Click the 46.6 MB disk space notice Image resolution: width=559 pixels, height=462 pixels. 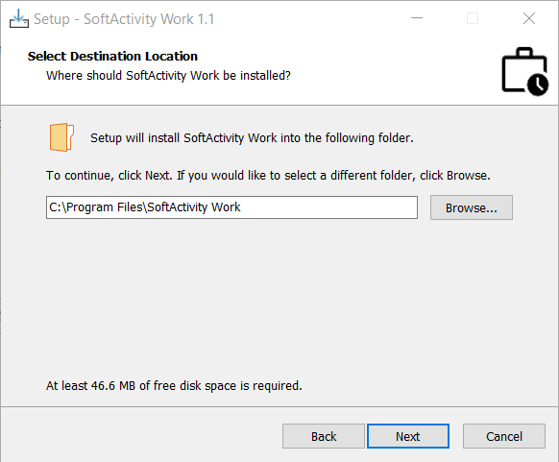(174, 386)
